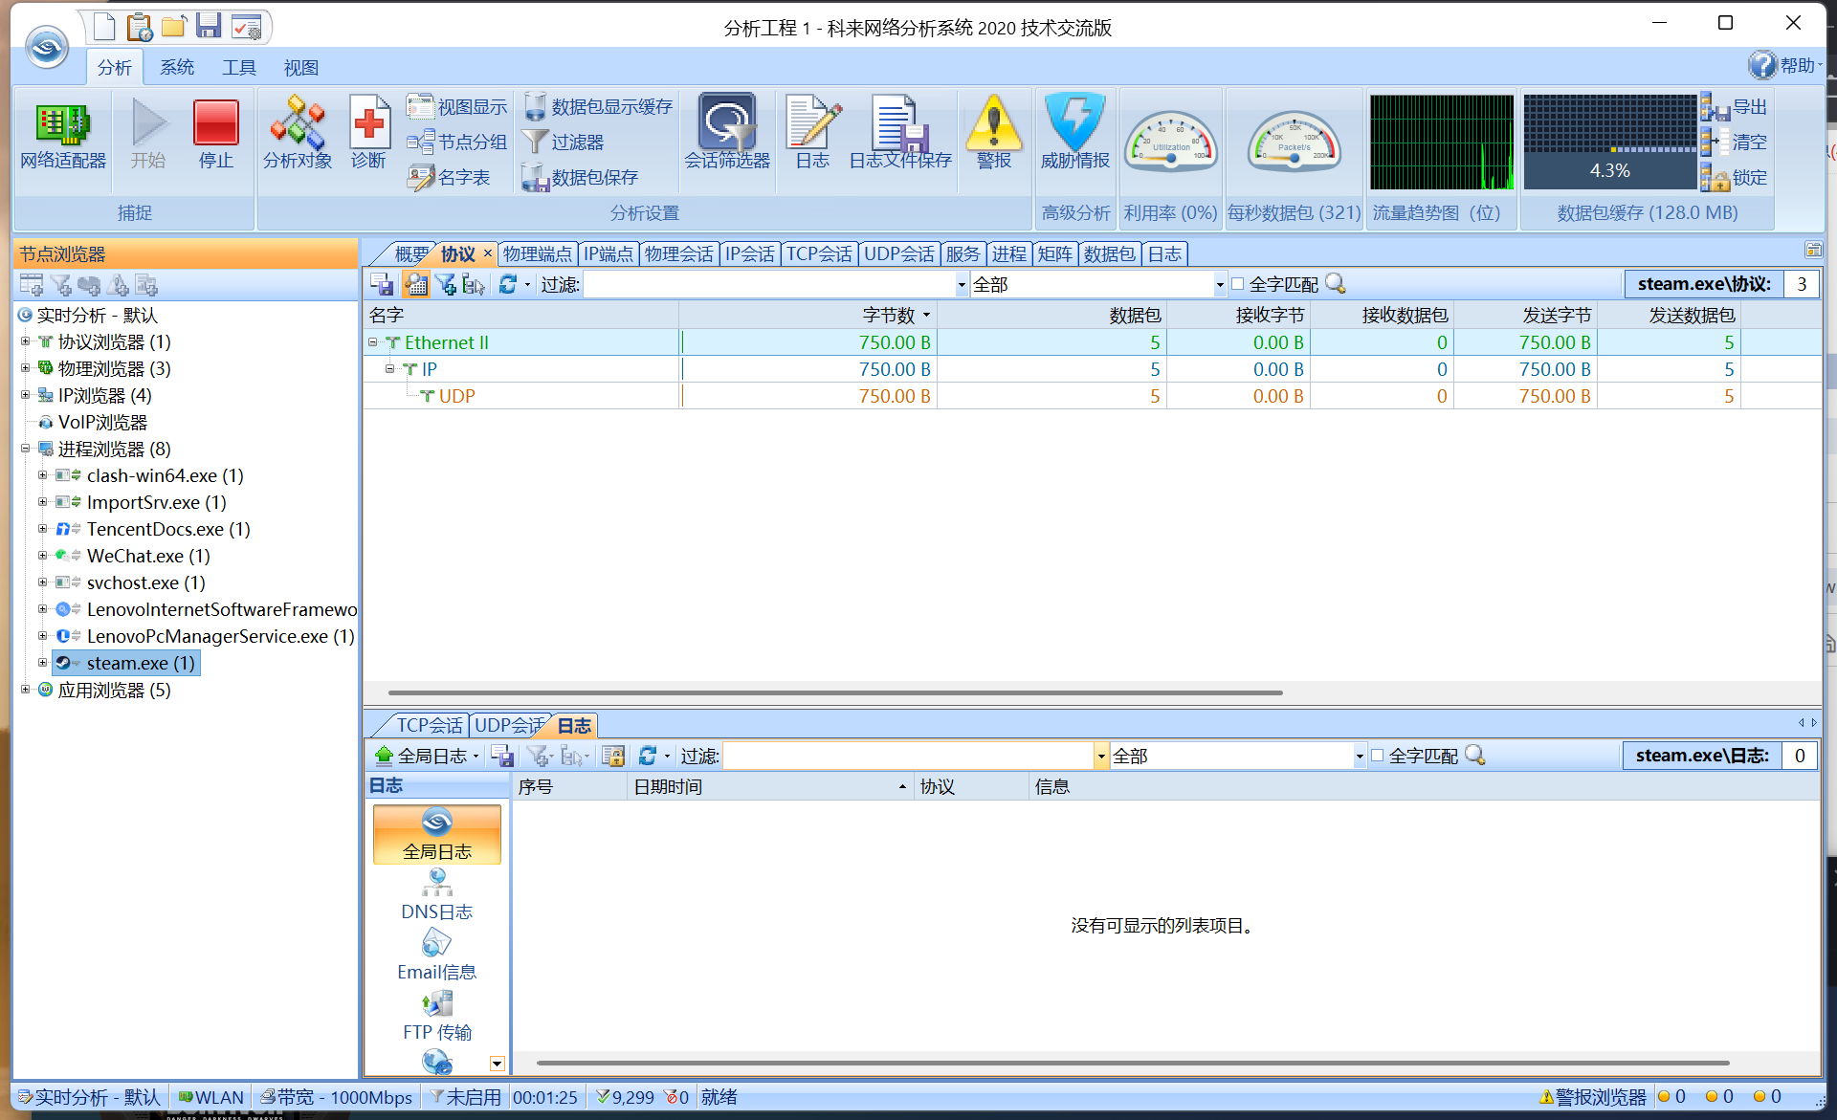1837x1120 pixels.
Task: Click the Alarm (警报) warning icon
Action: pos(994,125)
